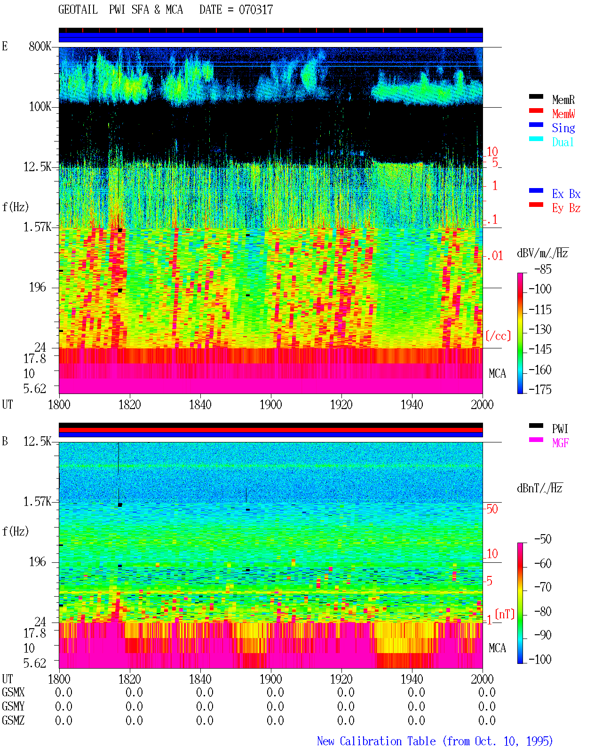Click the 'Ey Bz' legend label
This screenshot has height=749, width=602.
[566, 208]
